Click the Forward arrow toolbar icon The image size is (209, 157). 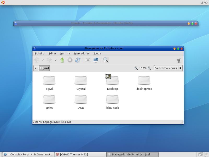(49, 60)
